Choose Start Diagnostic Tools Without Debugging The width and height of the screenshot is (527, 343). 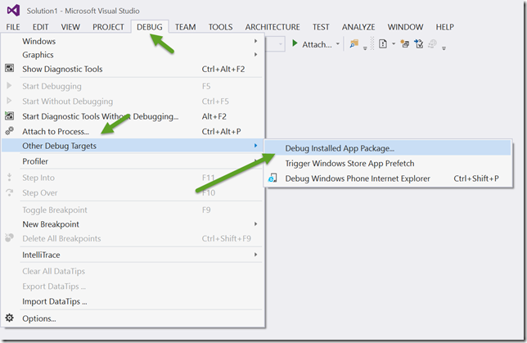pos(133,116)
